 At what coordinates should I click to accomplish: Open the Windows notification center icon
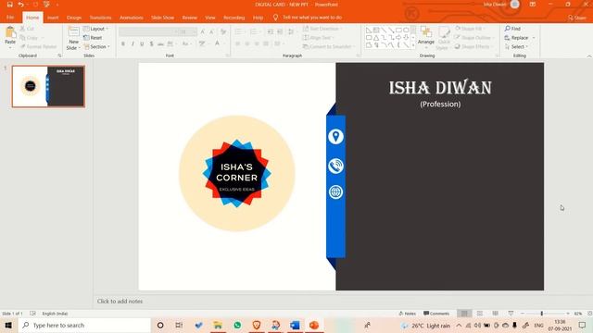pyautogui.click(x=582, y=325)
